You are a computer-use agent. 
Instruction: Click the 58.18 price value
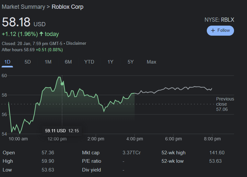coord(16,22)
